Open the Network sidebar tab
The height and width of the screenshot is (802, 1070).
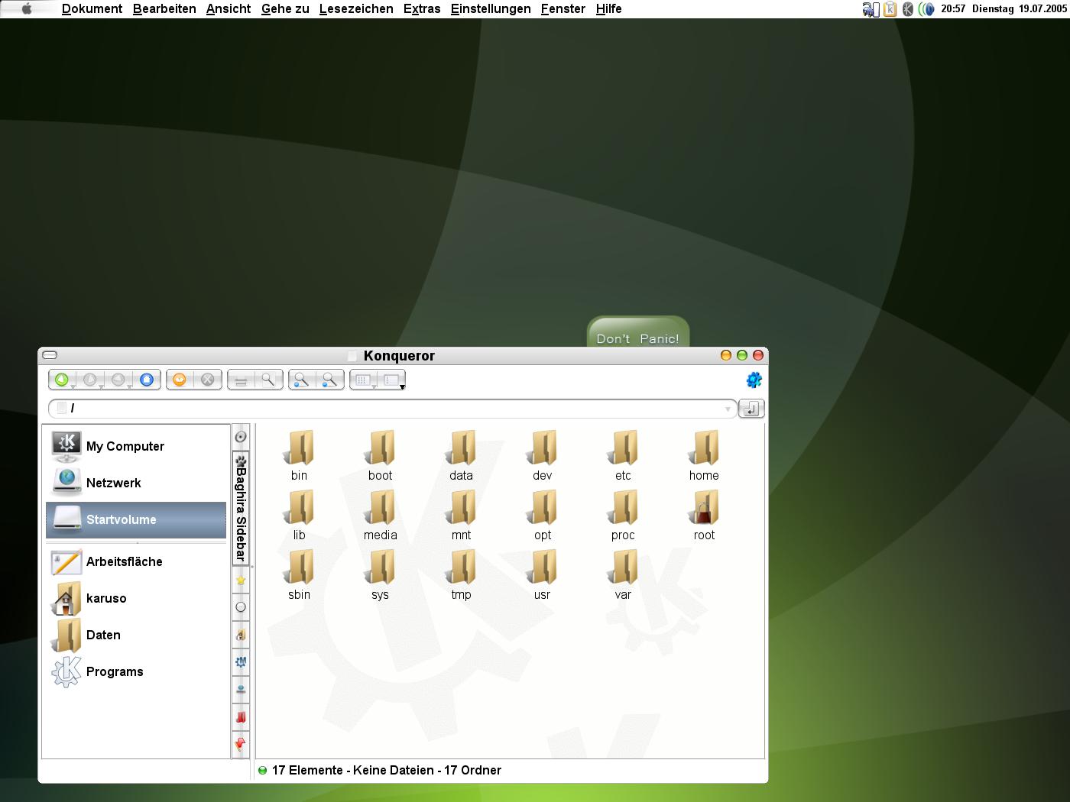(x=241, y=690)
